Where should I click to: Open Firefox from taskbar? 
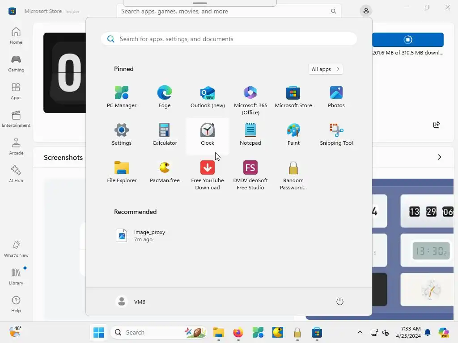click(x=238, y=332)
